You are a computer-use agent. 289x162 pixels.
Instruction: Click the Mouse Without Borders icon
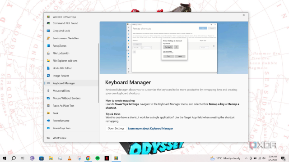click(48, 98)
